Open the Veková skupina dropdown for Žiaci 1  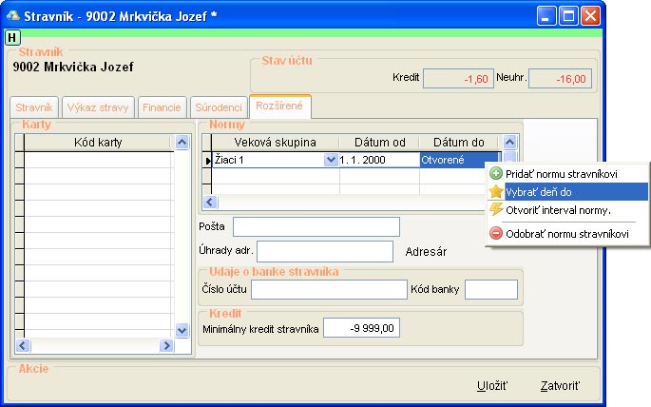coord(331,160)
